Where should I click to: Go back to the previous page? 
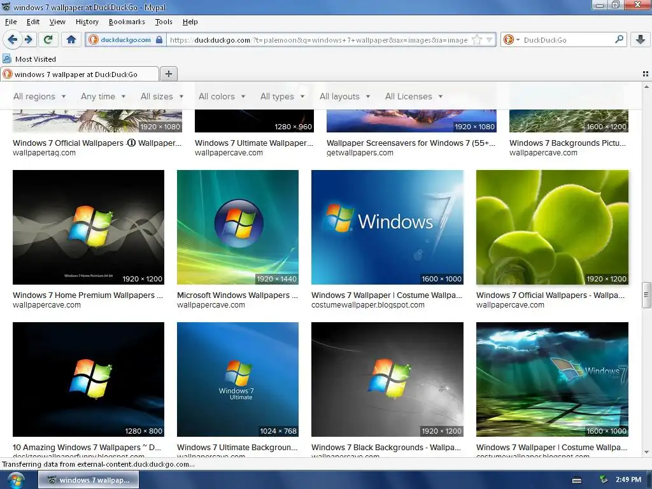(x=13, y=39)
